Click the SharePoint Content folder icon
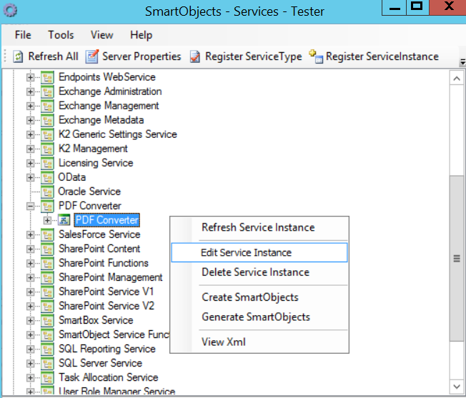The width and height of the screenshot is (466, 398). click(47, 249)
